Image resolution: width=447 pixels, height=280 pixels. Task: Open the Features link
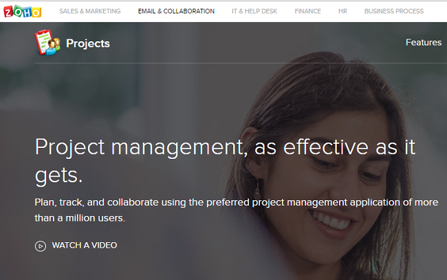click(423, 43)
